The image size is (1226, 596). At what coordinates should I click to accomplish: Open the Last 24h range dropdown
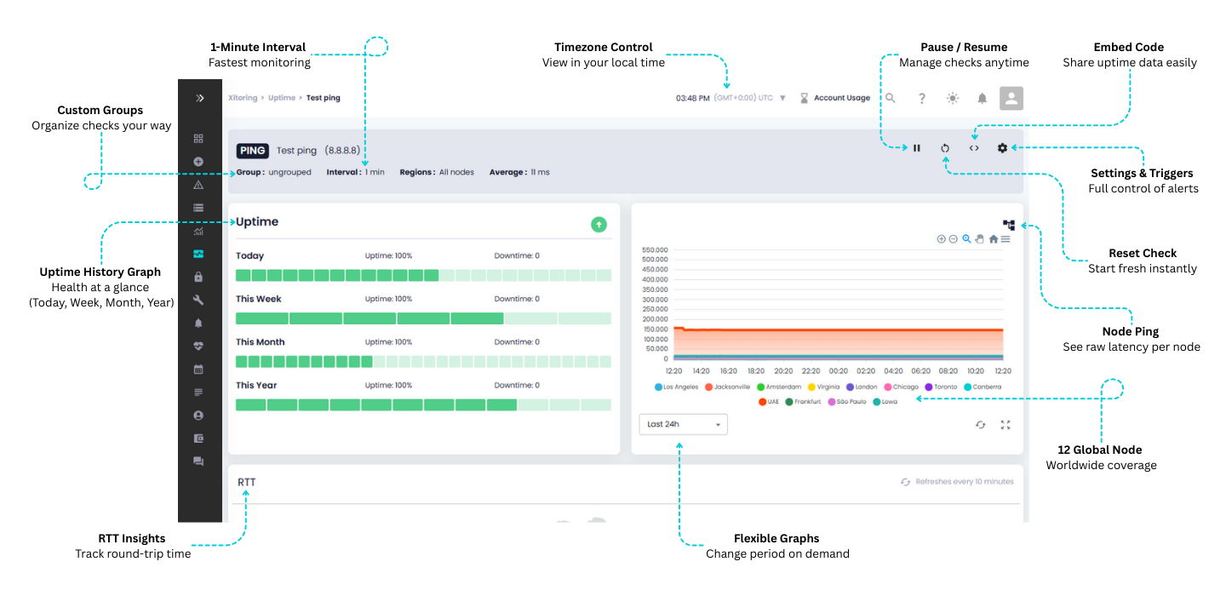[683, 424]
